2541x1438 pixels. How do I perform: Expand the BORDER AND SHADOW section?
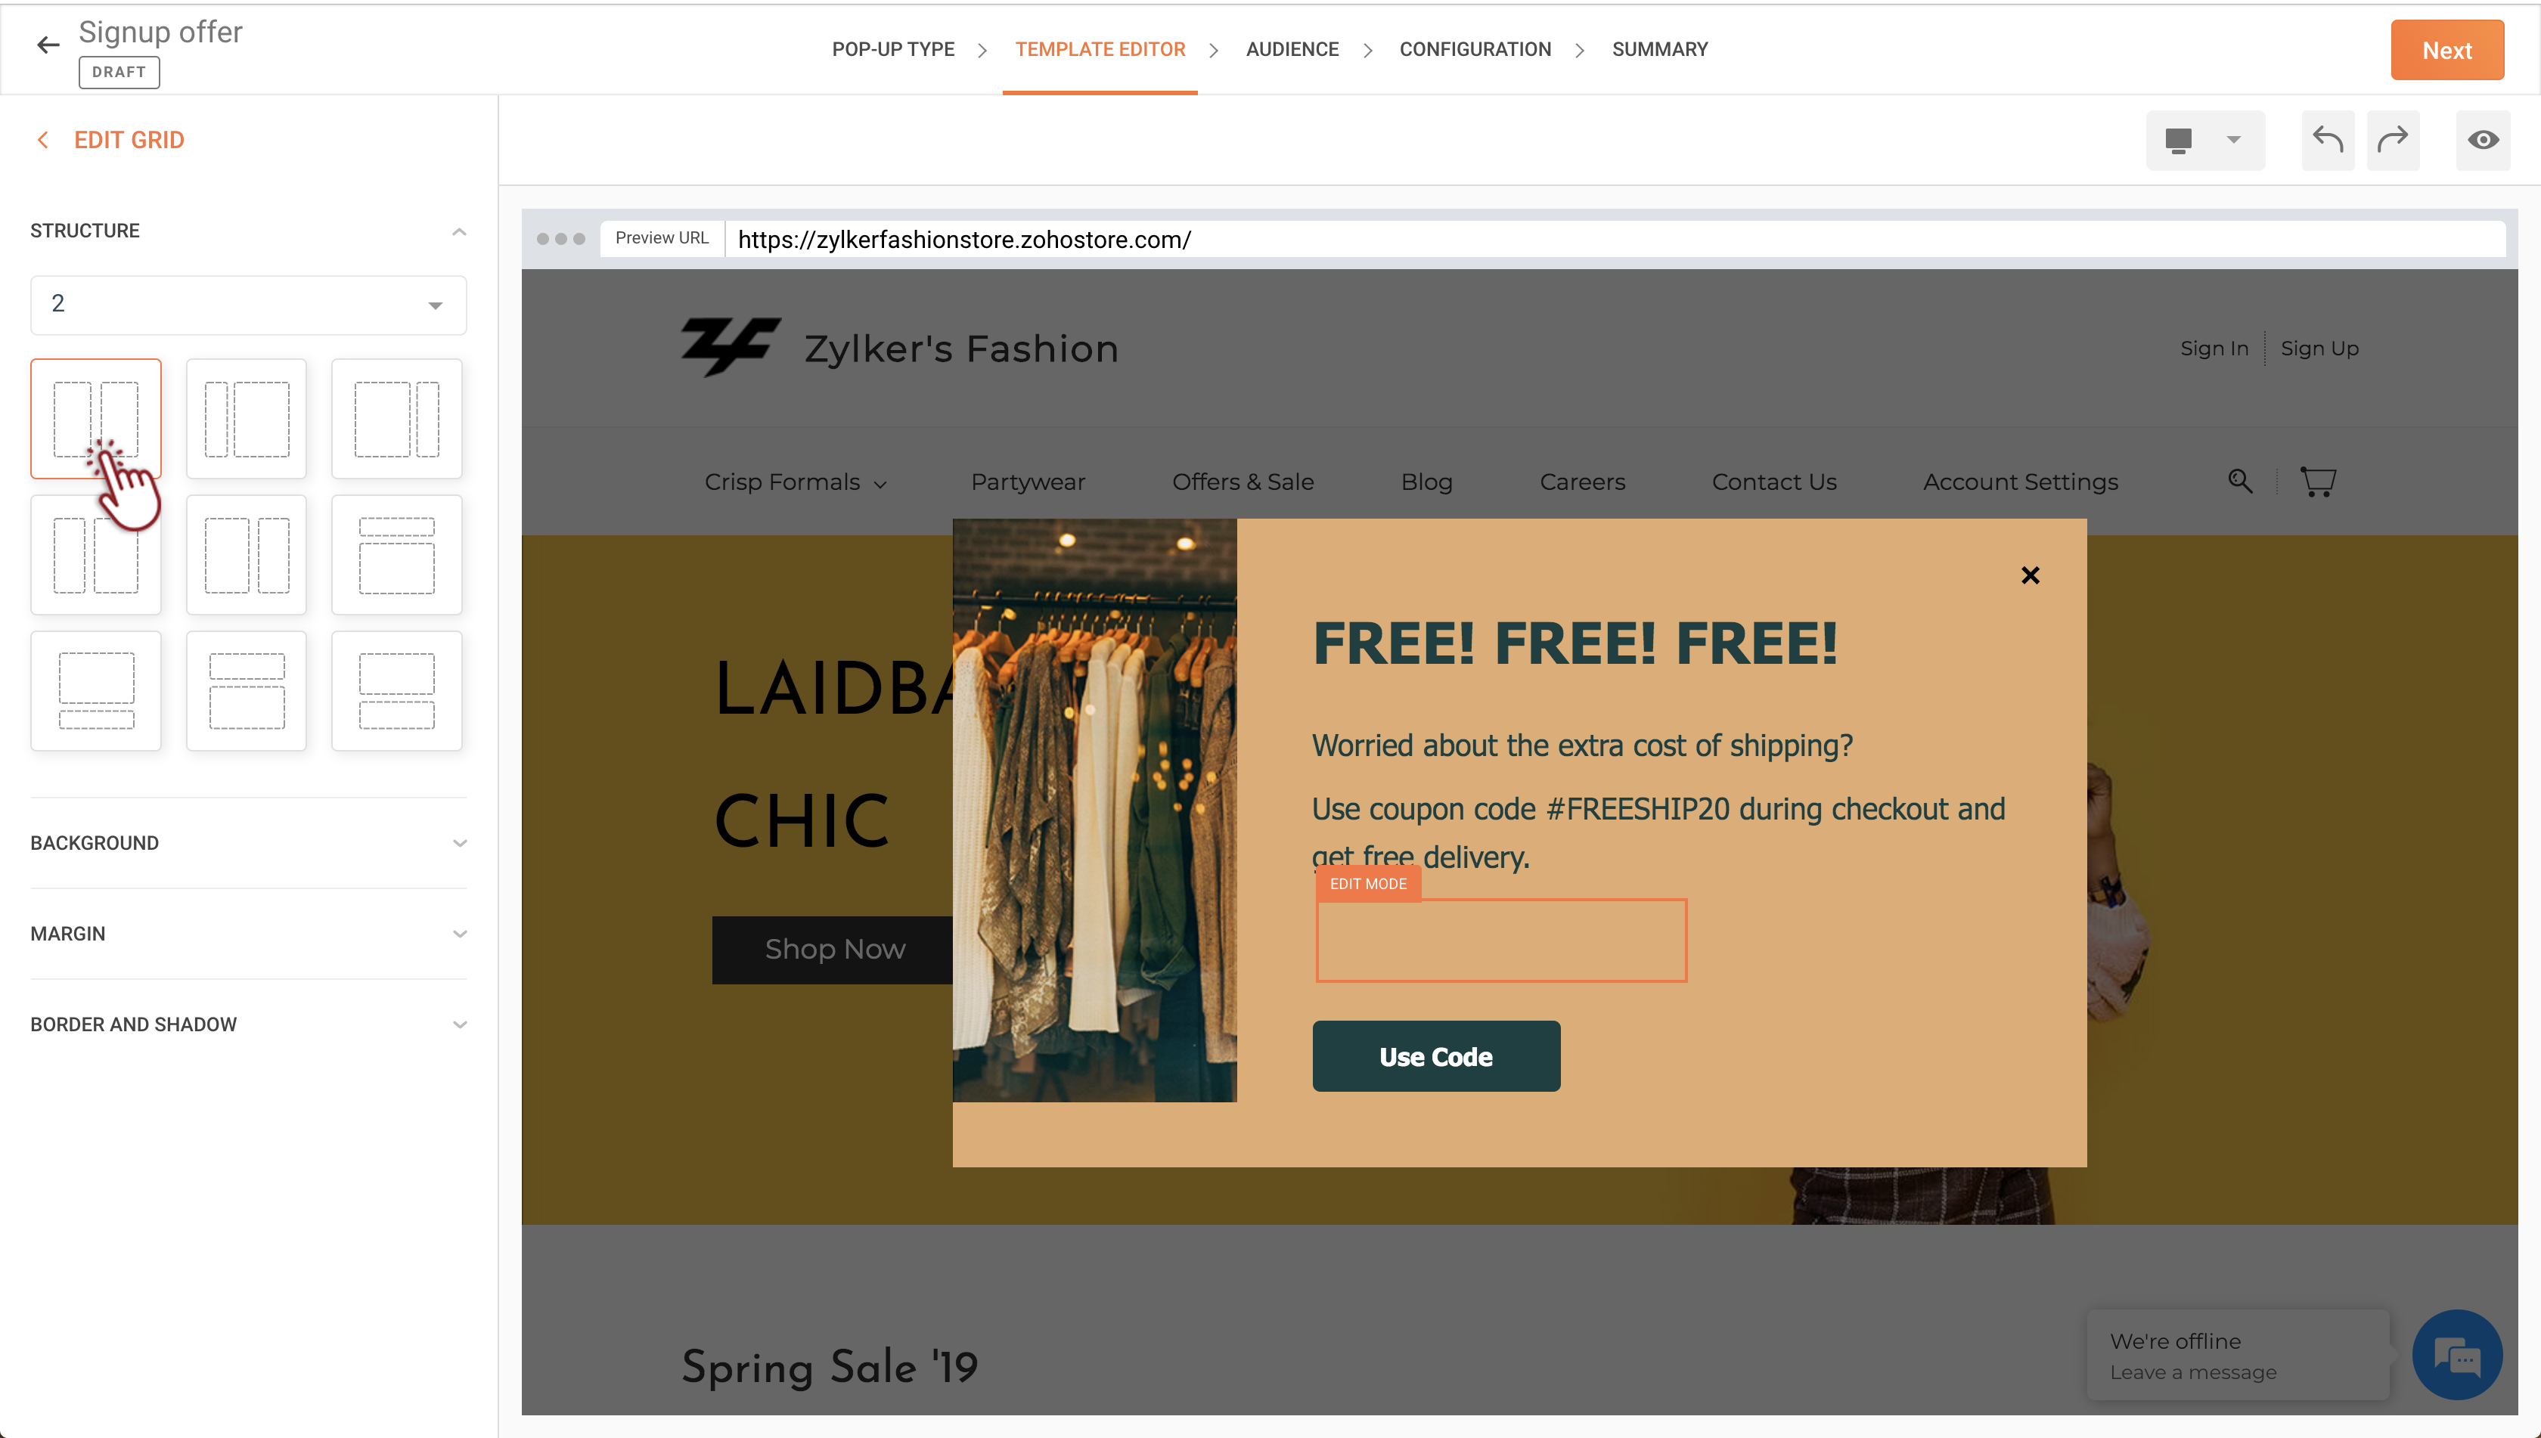tap(248, 1024)
